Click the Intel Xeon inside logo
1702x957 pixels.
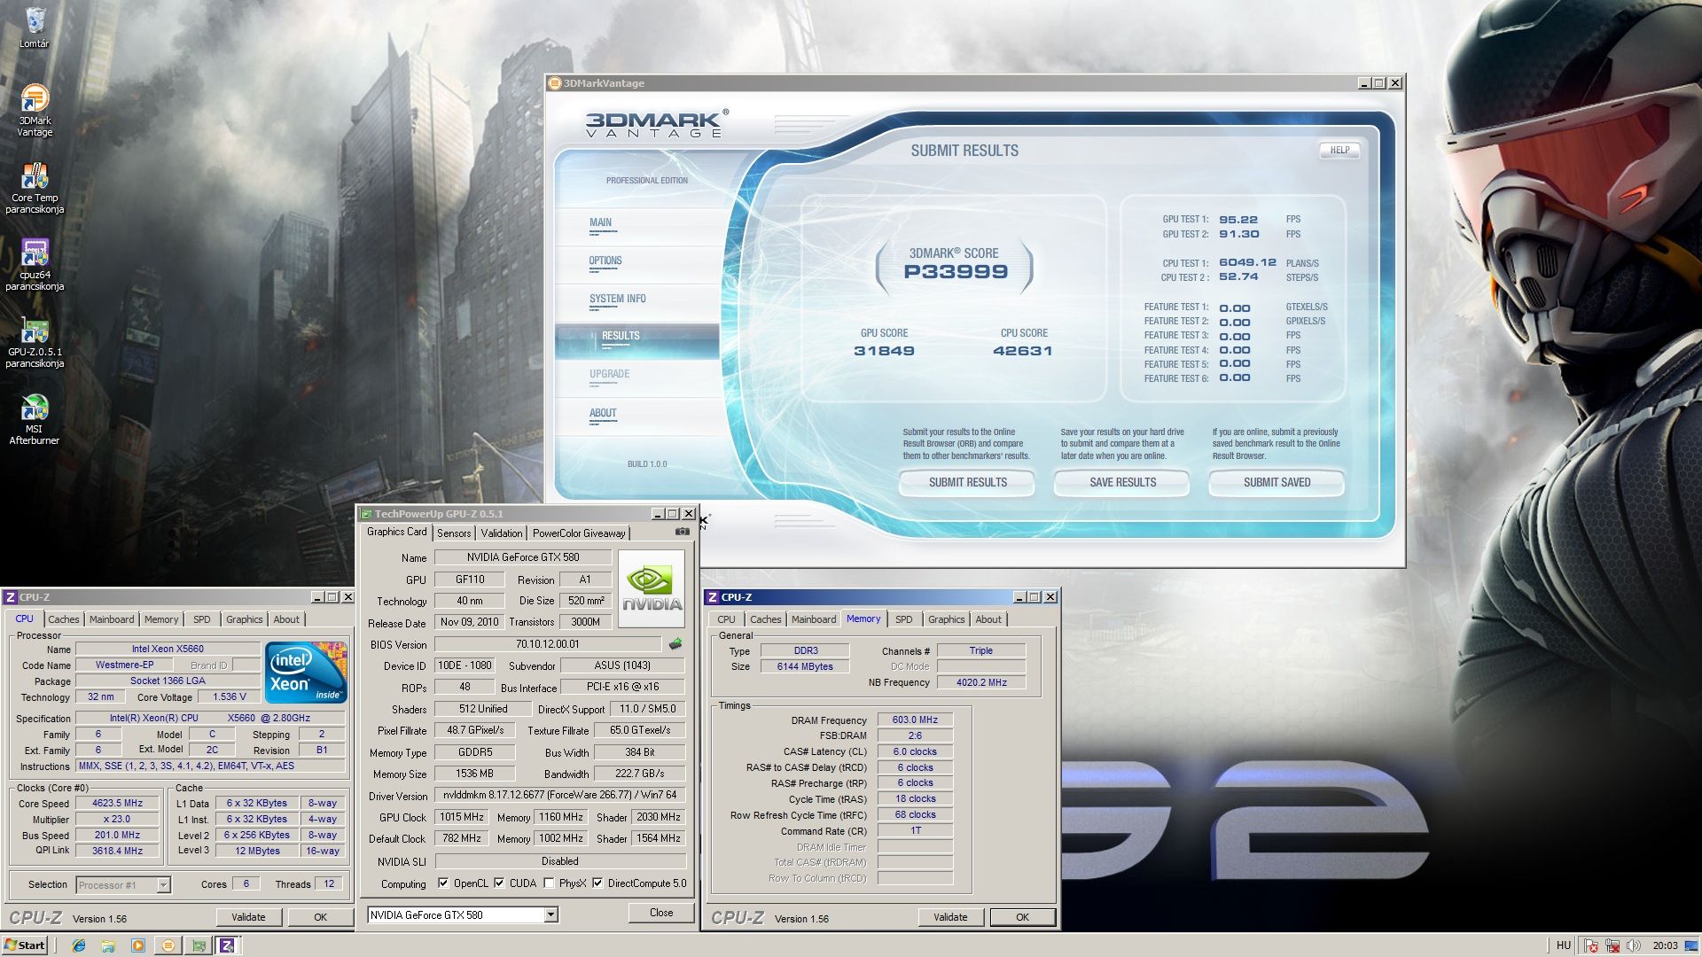[307, 673]
